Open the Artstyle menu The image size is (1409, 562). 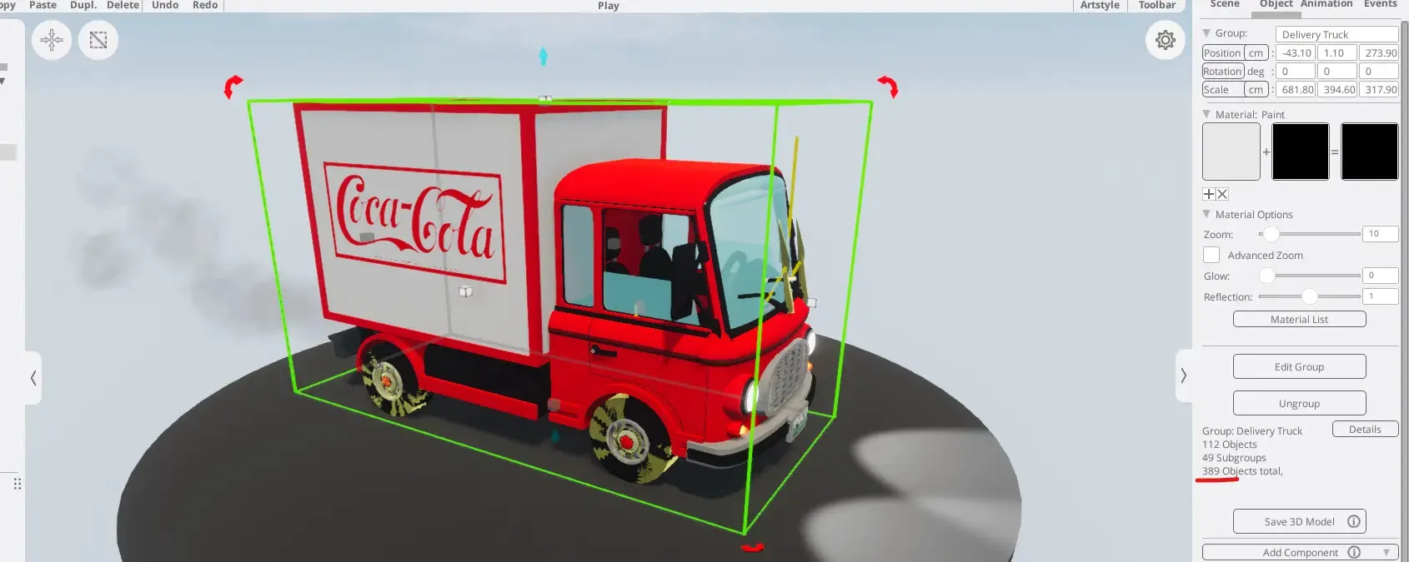pos(1100,5)
